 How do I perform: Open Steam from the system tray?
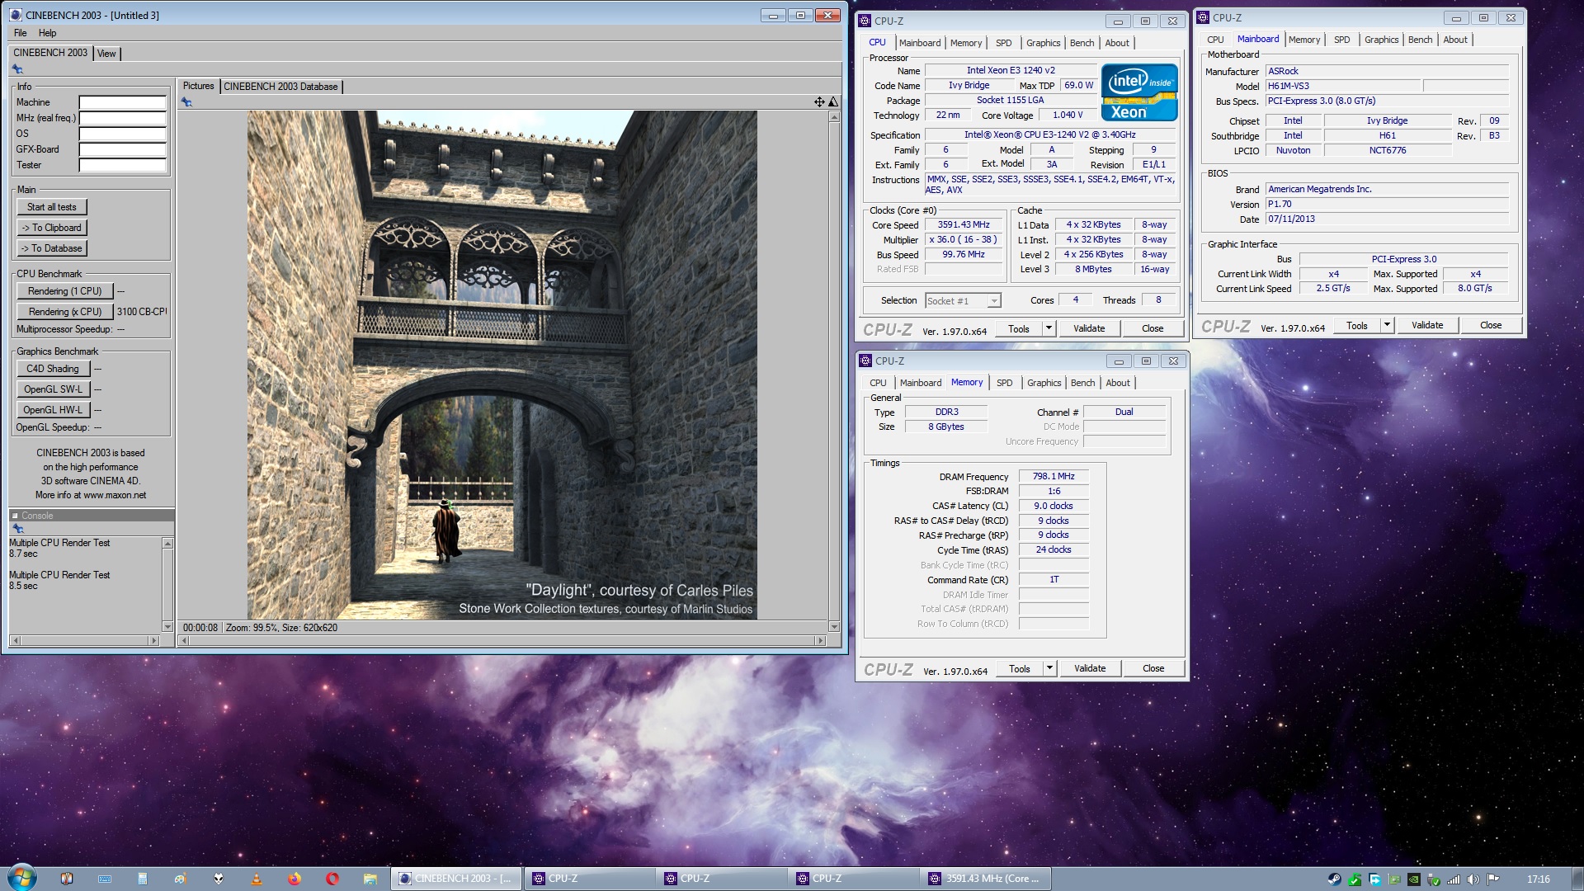1335,879
